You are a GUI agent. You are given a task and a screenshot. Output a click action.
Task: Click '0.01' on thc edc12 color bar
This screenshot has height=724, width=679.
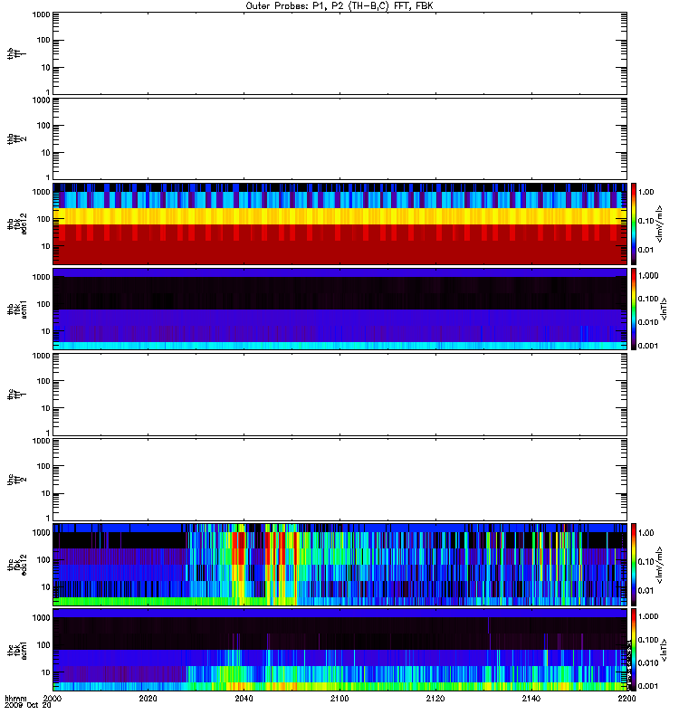646,591
